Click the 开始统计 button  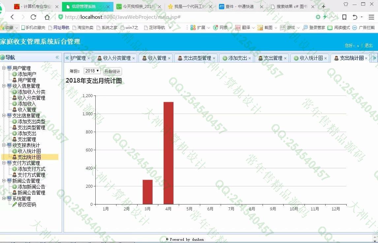112,71
